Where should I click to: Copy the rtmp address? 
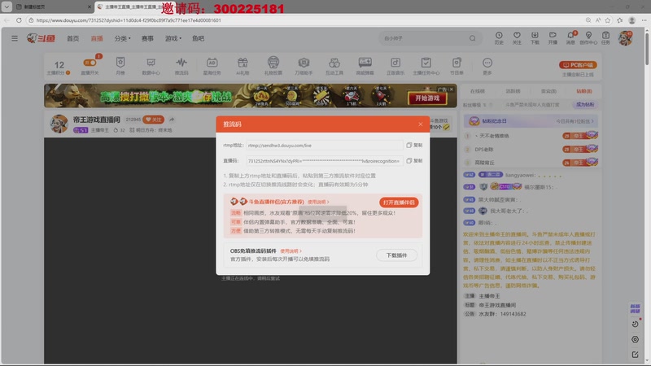coord(414,146)
